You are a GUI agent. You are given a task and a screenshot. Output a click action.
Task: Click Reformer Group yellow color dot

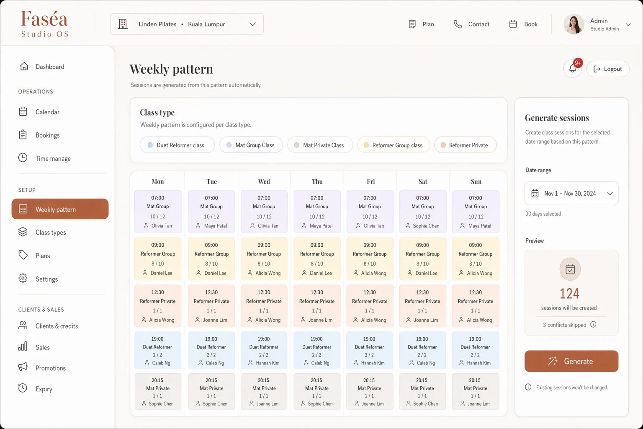coord(366,145)
